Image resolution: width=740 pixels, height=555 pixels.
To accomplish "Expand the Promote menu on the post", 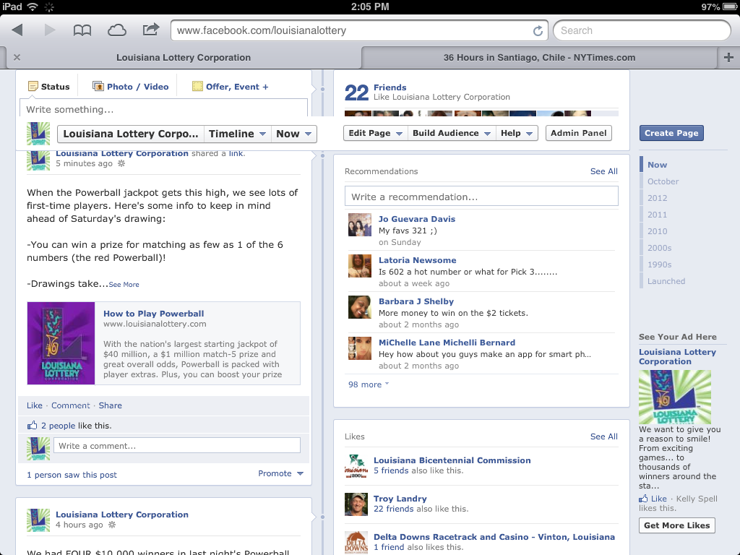I will tap(280, 474).
